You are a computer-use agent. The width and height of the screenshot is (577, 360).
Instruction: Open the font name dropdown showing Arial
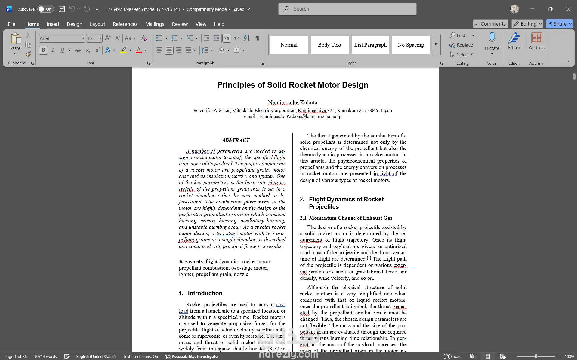click(62, 38)
